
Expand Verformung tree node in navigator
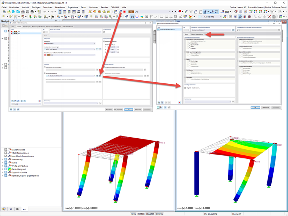(2, 160)
